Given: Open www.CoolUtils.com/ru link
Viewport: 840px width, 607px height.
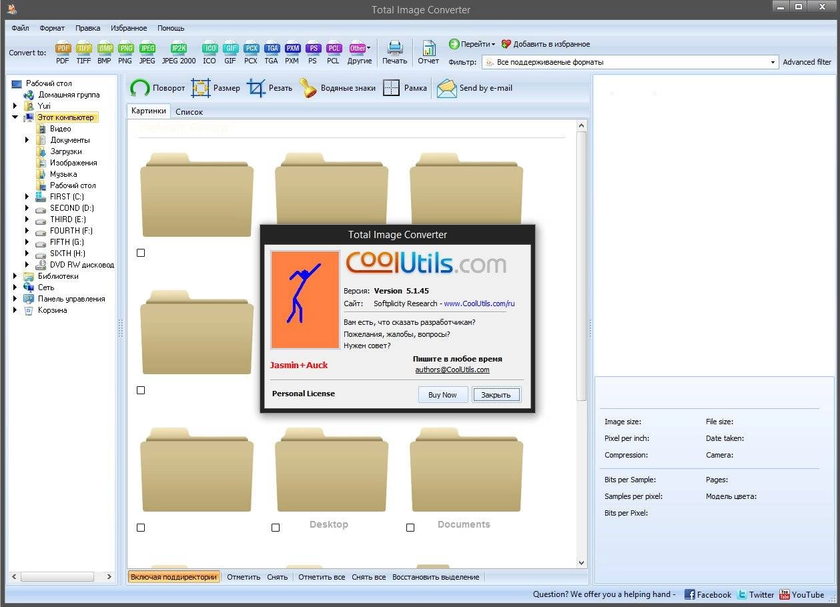Looking at the screenshot, I should pos(479,303).
